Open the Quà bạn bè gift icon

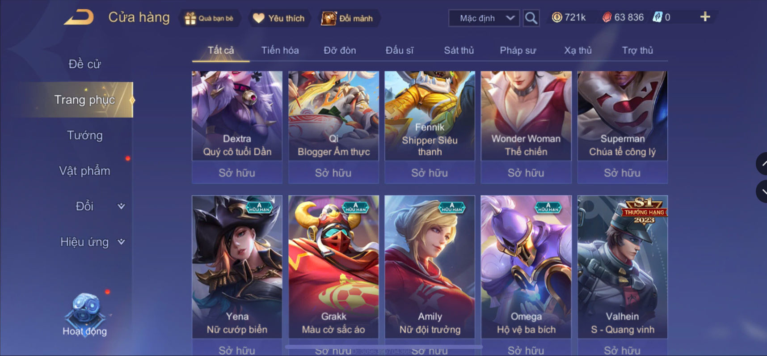click(191, 18)
